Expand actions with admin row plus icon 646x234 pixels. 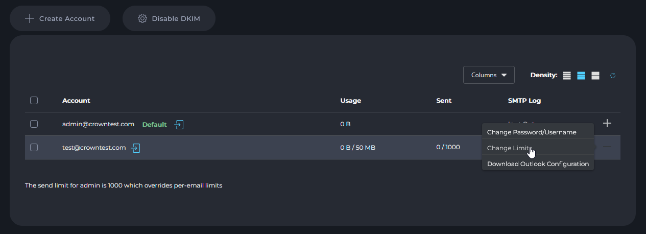tap(607, 124)
